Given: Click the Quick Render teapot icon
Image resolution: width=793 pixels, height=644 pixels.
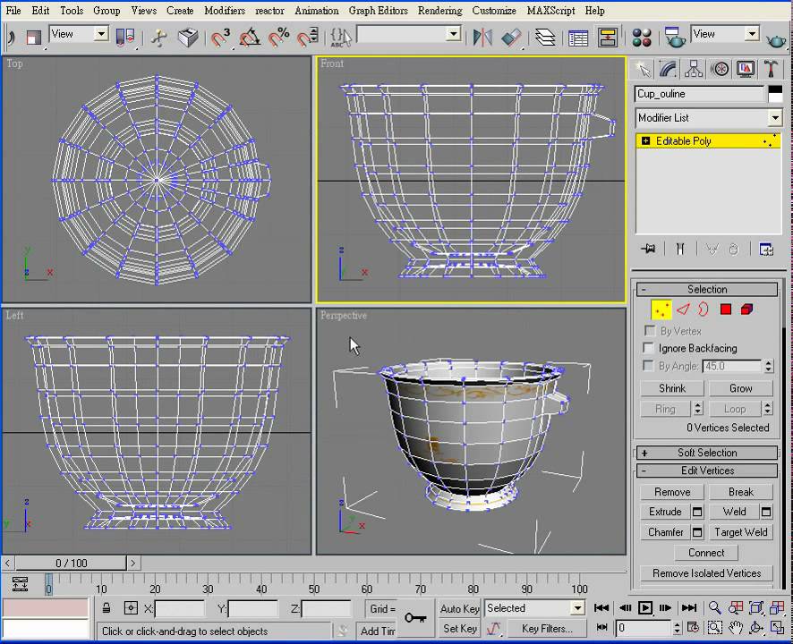Looking at the screenshot, I should pyautogui.click(x=776, y=38).
